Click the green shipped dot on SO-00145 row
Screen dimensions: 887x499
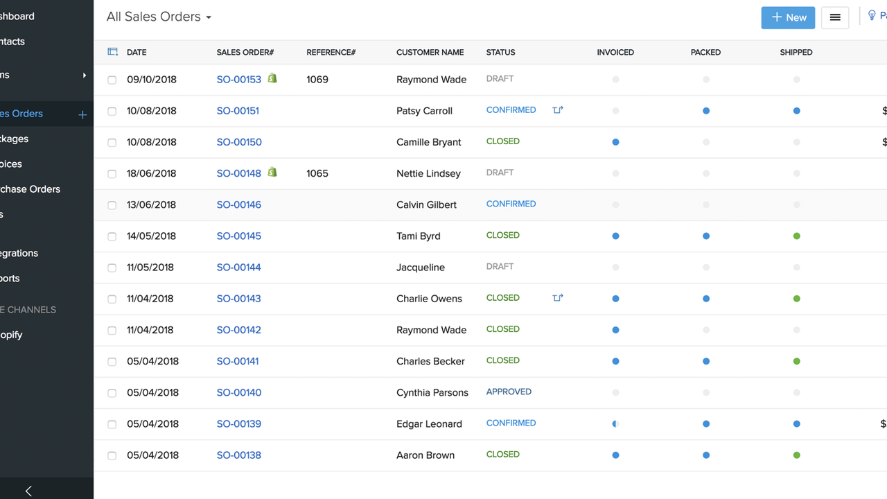click(x=796, y=236)
